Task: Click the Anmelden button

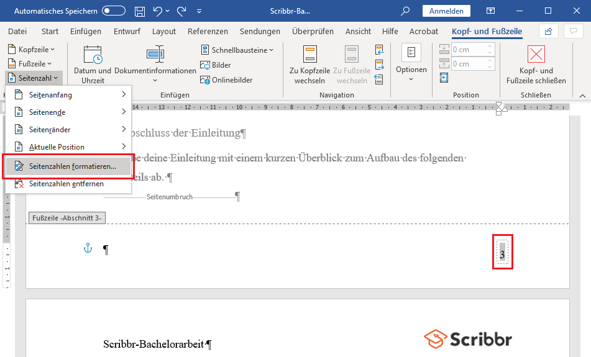Action: [x=446, y=11]
